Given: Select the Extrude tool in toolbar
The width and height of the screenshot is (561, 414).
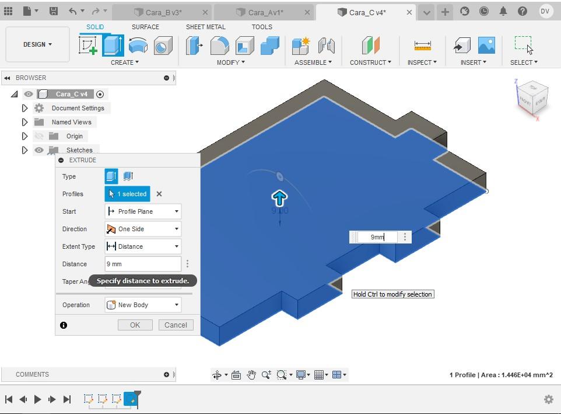Looking at the screenshot, I should (x=113, y=45).
